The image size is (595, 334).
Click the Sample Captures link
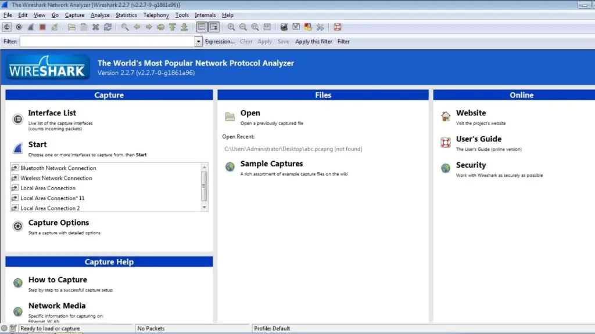tap(271, 164)
